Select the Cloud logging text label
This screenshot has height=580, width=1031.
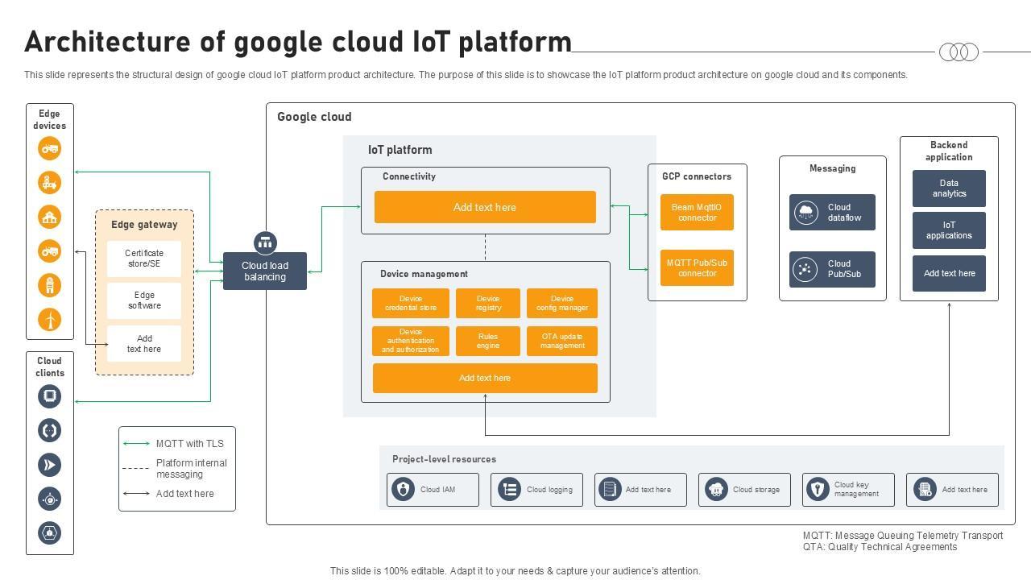(549, 489)
